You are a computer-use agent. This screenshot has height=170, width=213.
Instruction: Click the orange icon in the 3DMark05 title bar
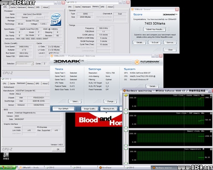pos(52,56)
